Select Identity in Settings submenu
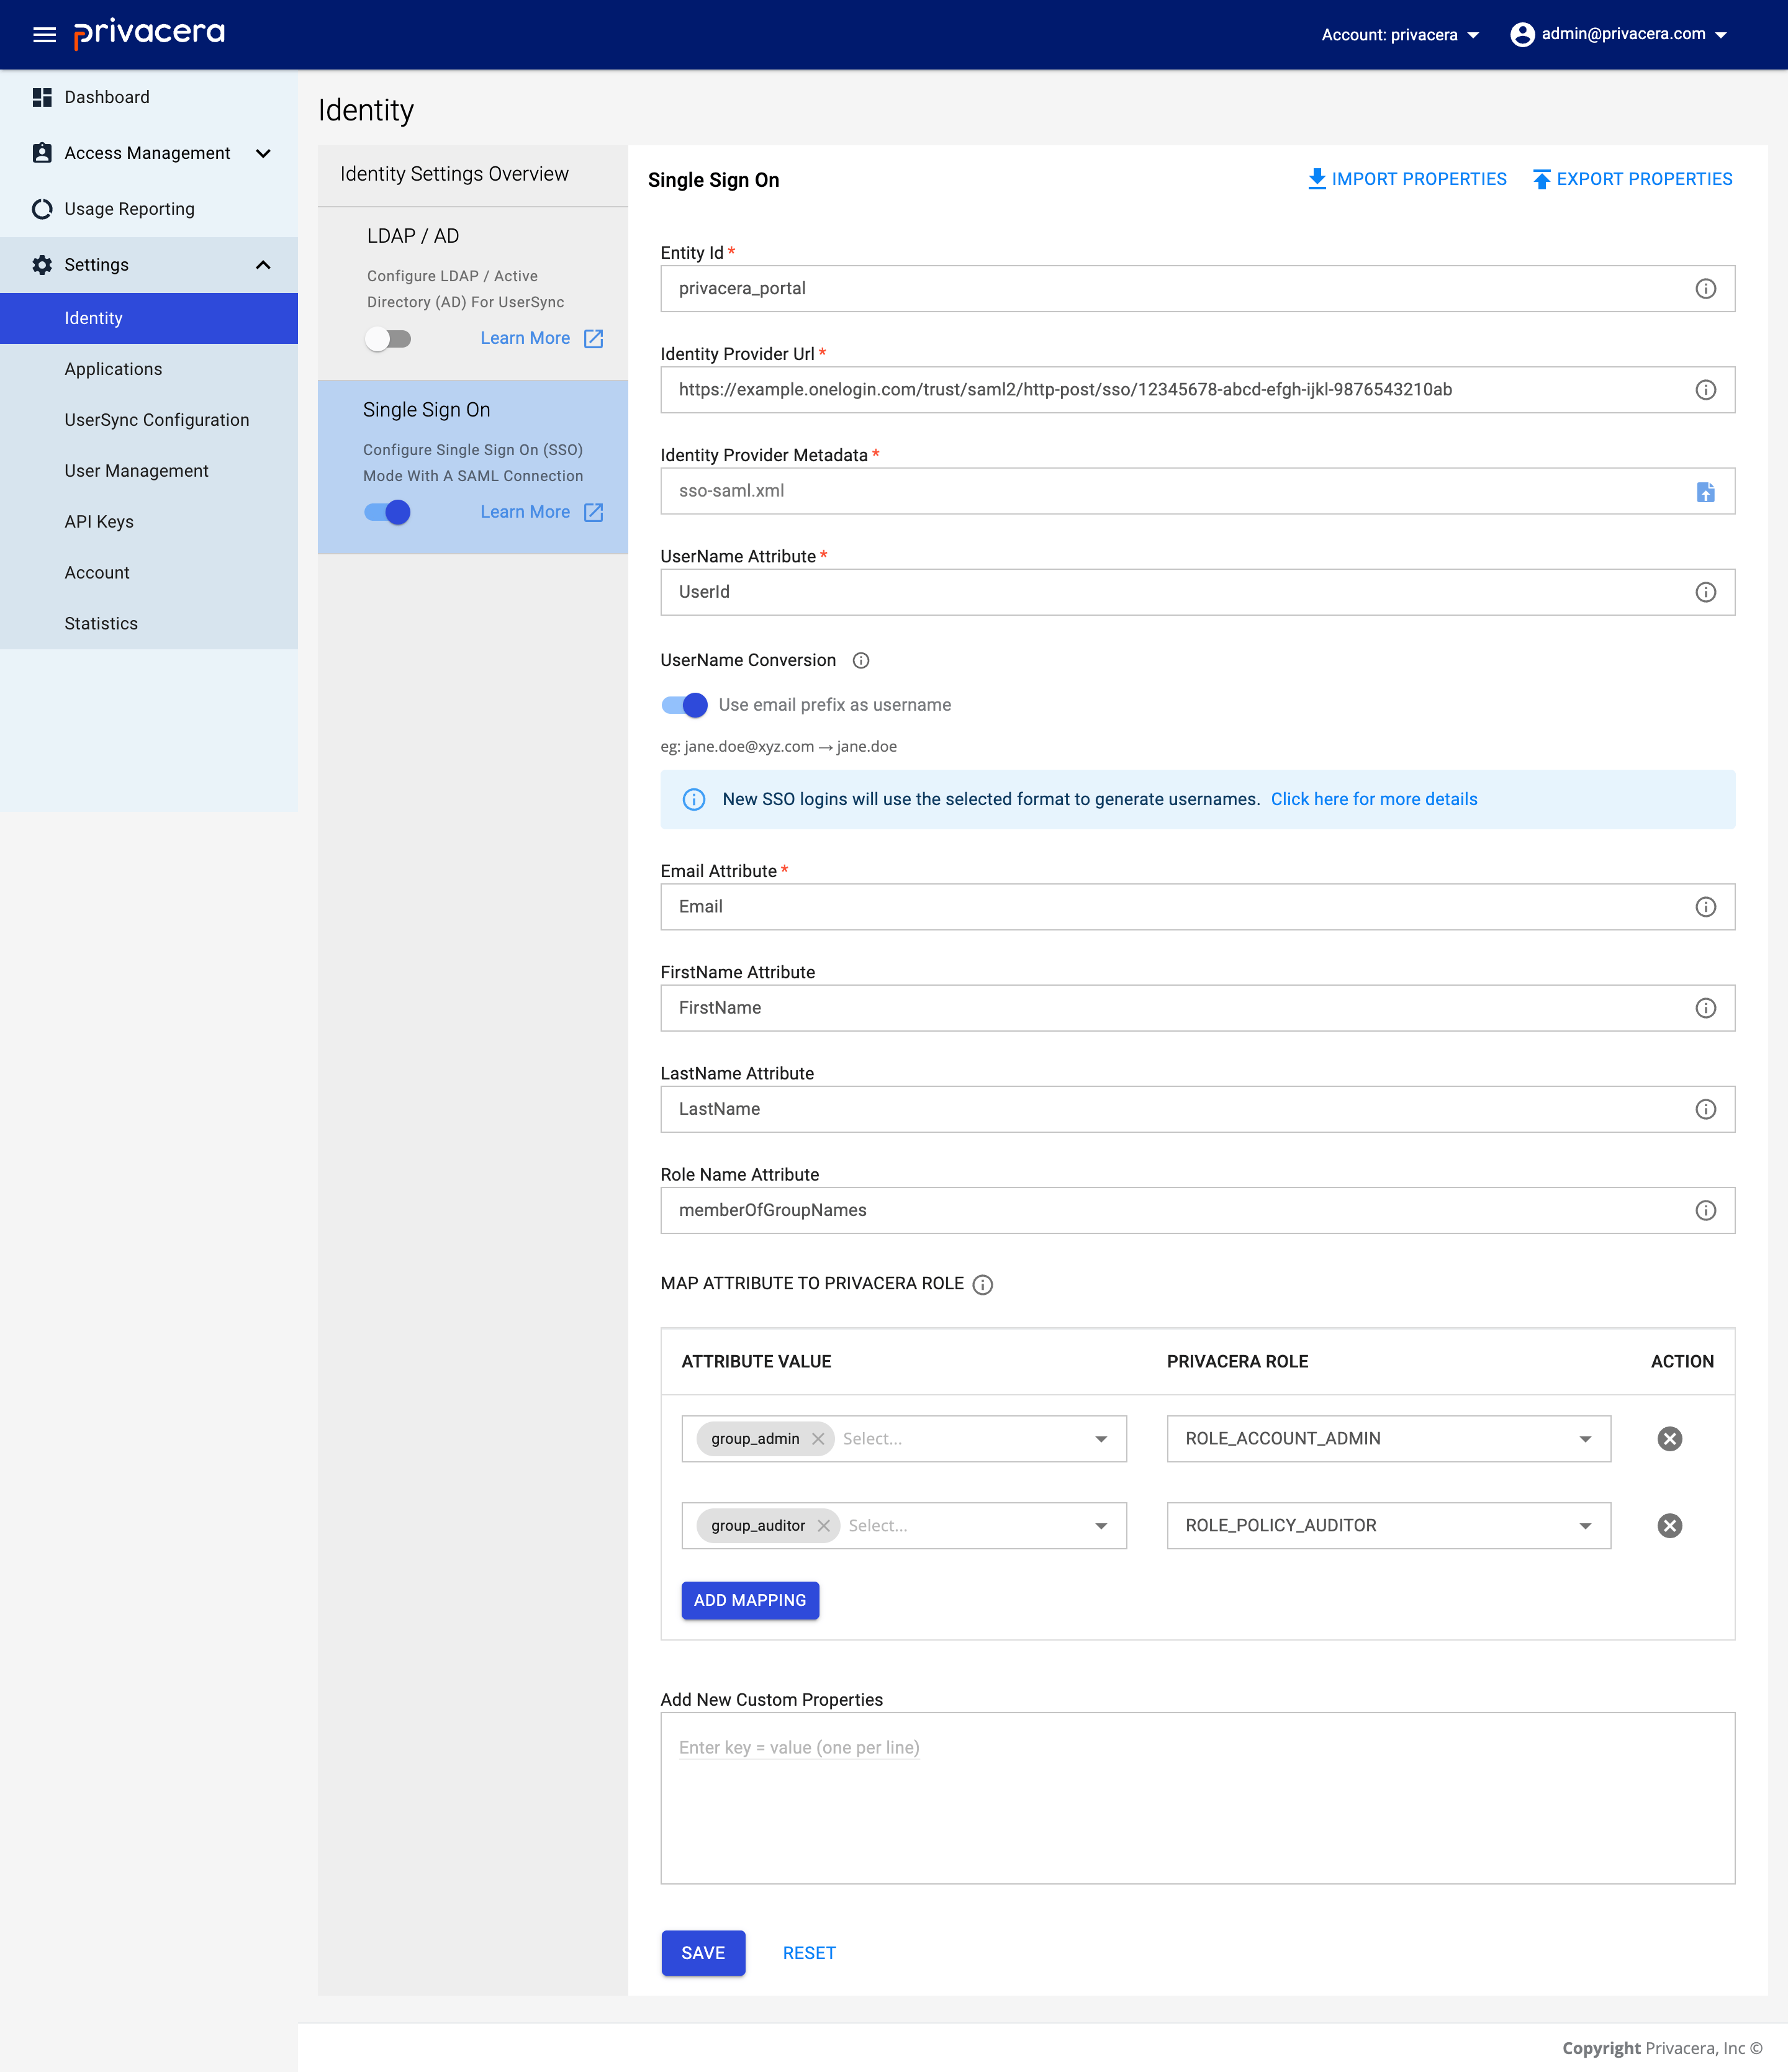The width and height of the screenshot is (1788, 2072). [x=149, y=318]
